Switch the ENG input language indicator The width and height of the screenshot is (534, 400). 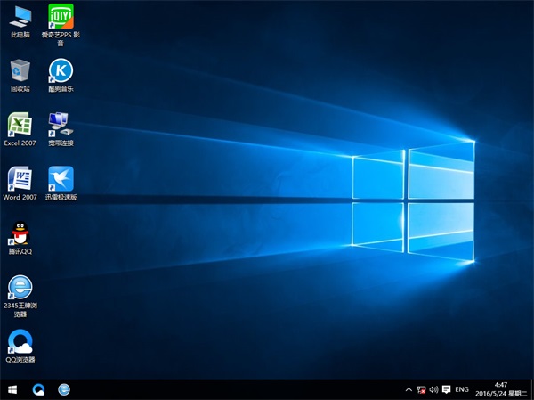pyautogui.click(x=462, y=389)
